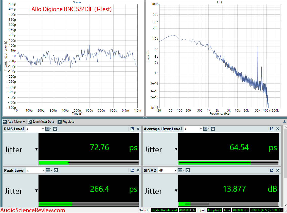This screenshot has width=287, height=213.
Task: Click the Loopback input status indicator
Action: [215, 210]
